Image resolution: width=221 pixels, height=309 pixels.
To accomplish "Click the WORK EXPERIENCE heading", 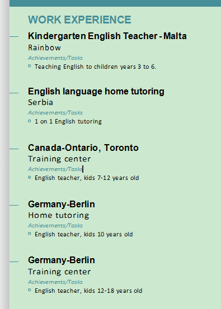I will [79, 20].
